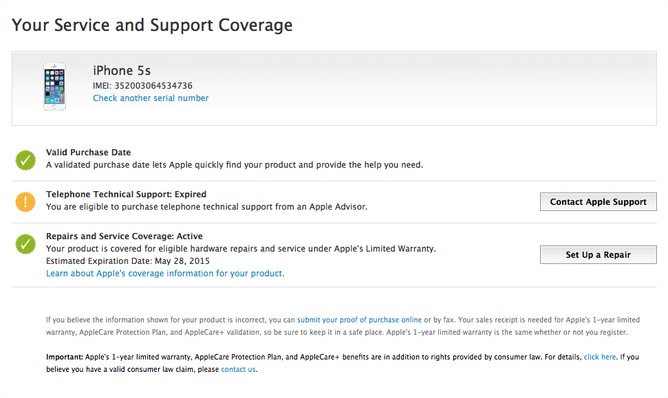The image size is (668, 398).
Task: Select the IMEI number 352003064534736
Action: (153, 85)
